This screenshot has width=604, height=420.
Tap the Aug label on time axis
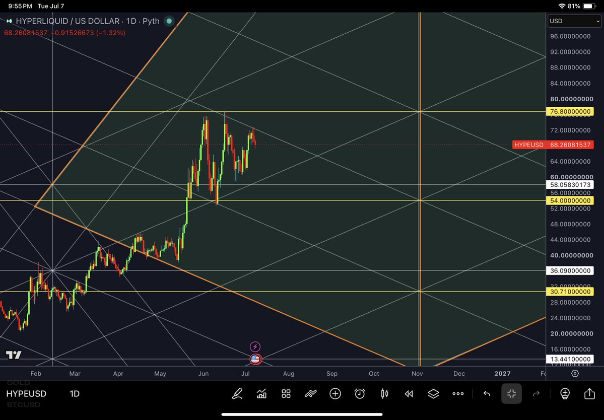289,374
